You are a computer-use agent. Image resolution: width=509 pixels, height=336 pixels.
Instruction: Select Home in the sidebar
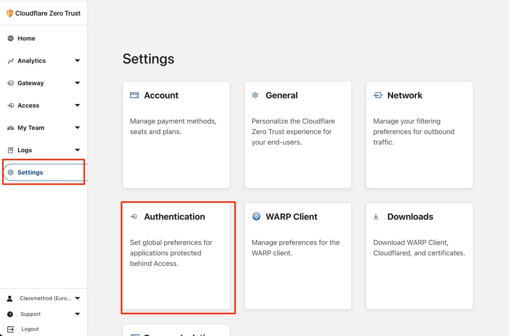(27, 38)
